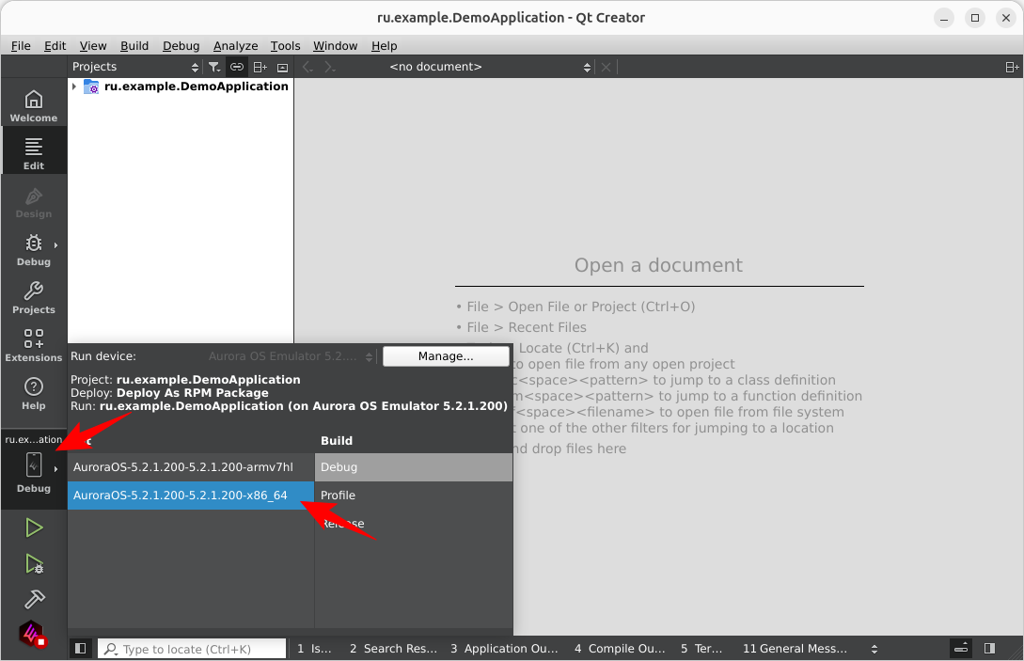Screen dimensions: 1024x661
Task: Switch to Welcome mode
Action: [33, 105]
